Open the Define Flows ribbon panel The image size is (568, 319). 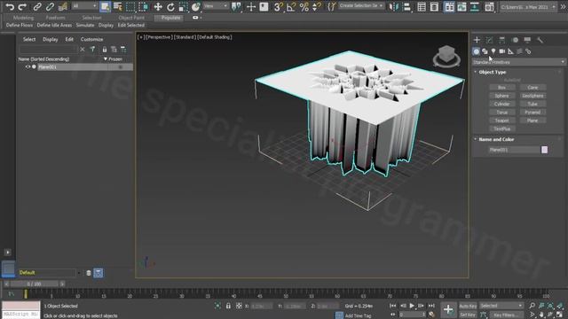20,26
